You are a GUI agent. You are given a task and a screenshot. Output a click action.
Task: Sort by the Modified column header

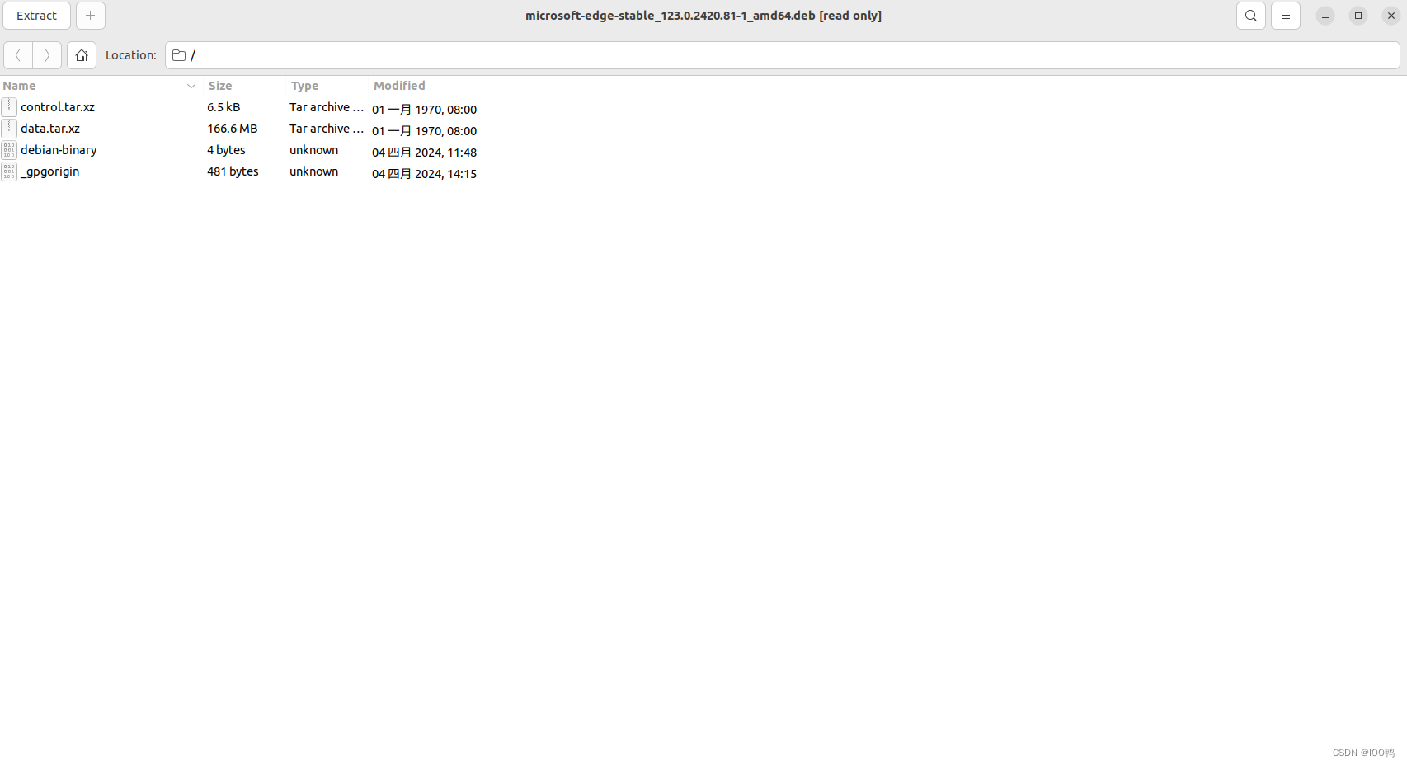399,86
